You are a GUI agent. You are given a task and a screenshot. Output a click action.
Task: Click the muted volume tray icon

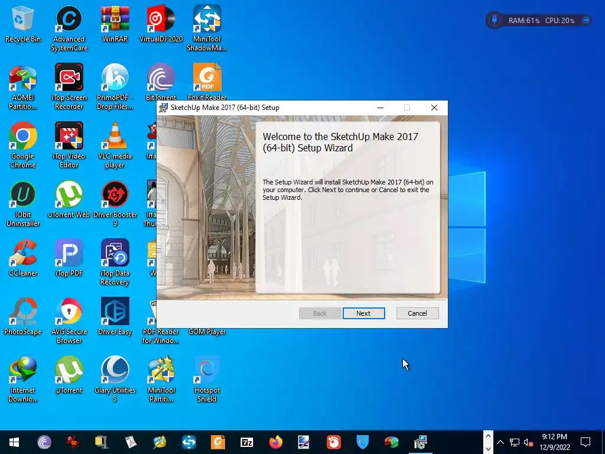click(529, 442)
